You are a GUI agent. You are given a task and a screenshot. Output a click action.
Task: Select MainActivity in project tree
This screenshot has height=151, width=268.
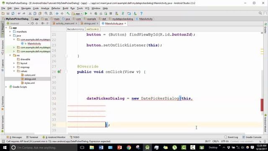click(x=34, y=44)
